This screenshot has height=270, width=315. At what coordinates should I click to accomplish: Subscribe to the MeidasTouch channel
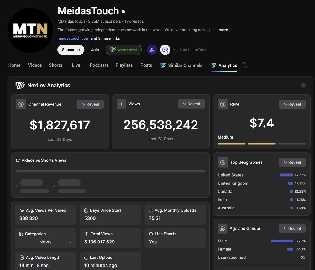pyautogui.click(x=71, y=50)
